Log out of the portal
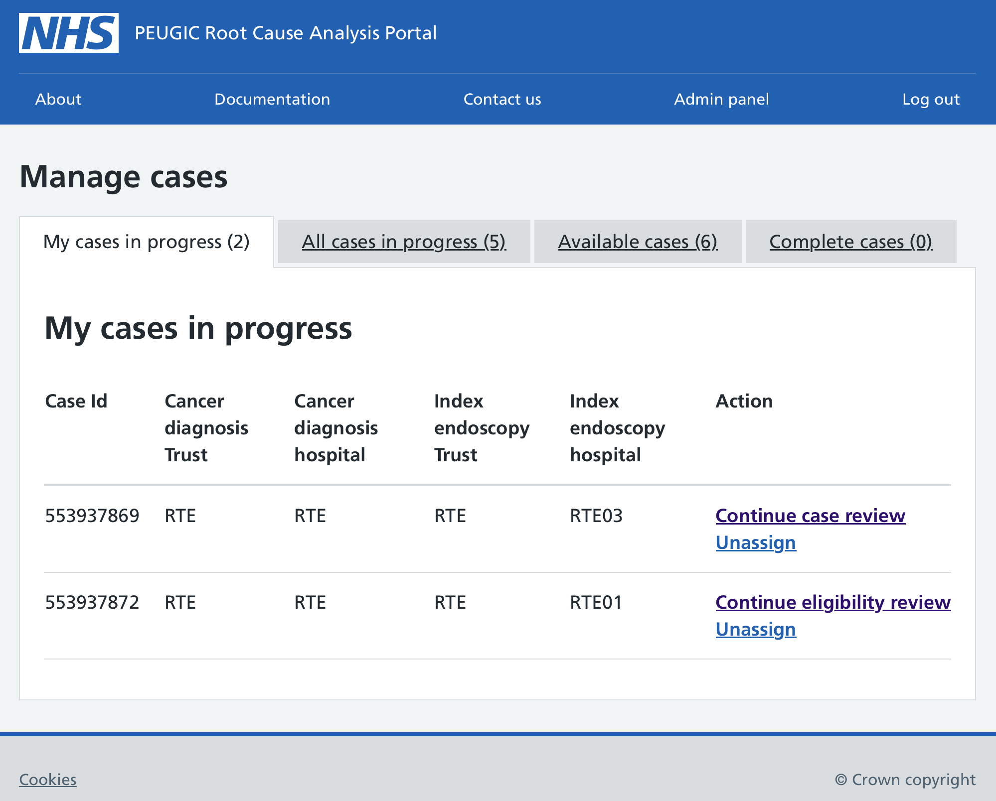 tap(931, 99)
